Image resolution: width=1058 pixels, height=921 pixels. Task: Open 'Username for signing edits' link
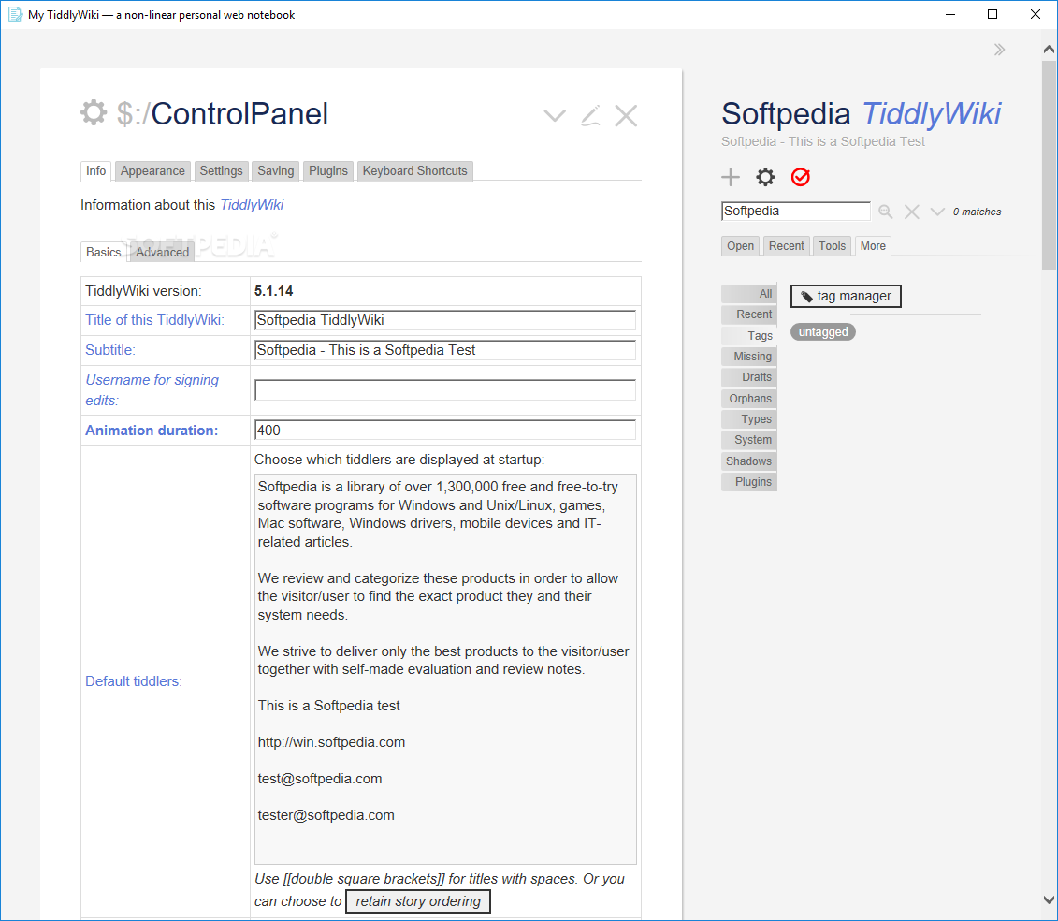coord(152,390)
